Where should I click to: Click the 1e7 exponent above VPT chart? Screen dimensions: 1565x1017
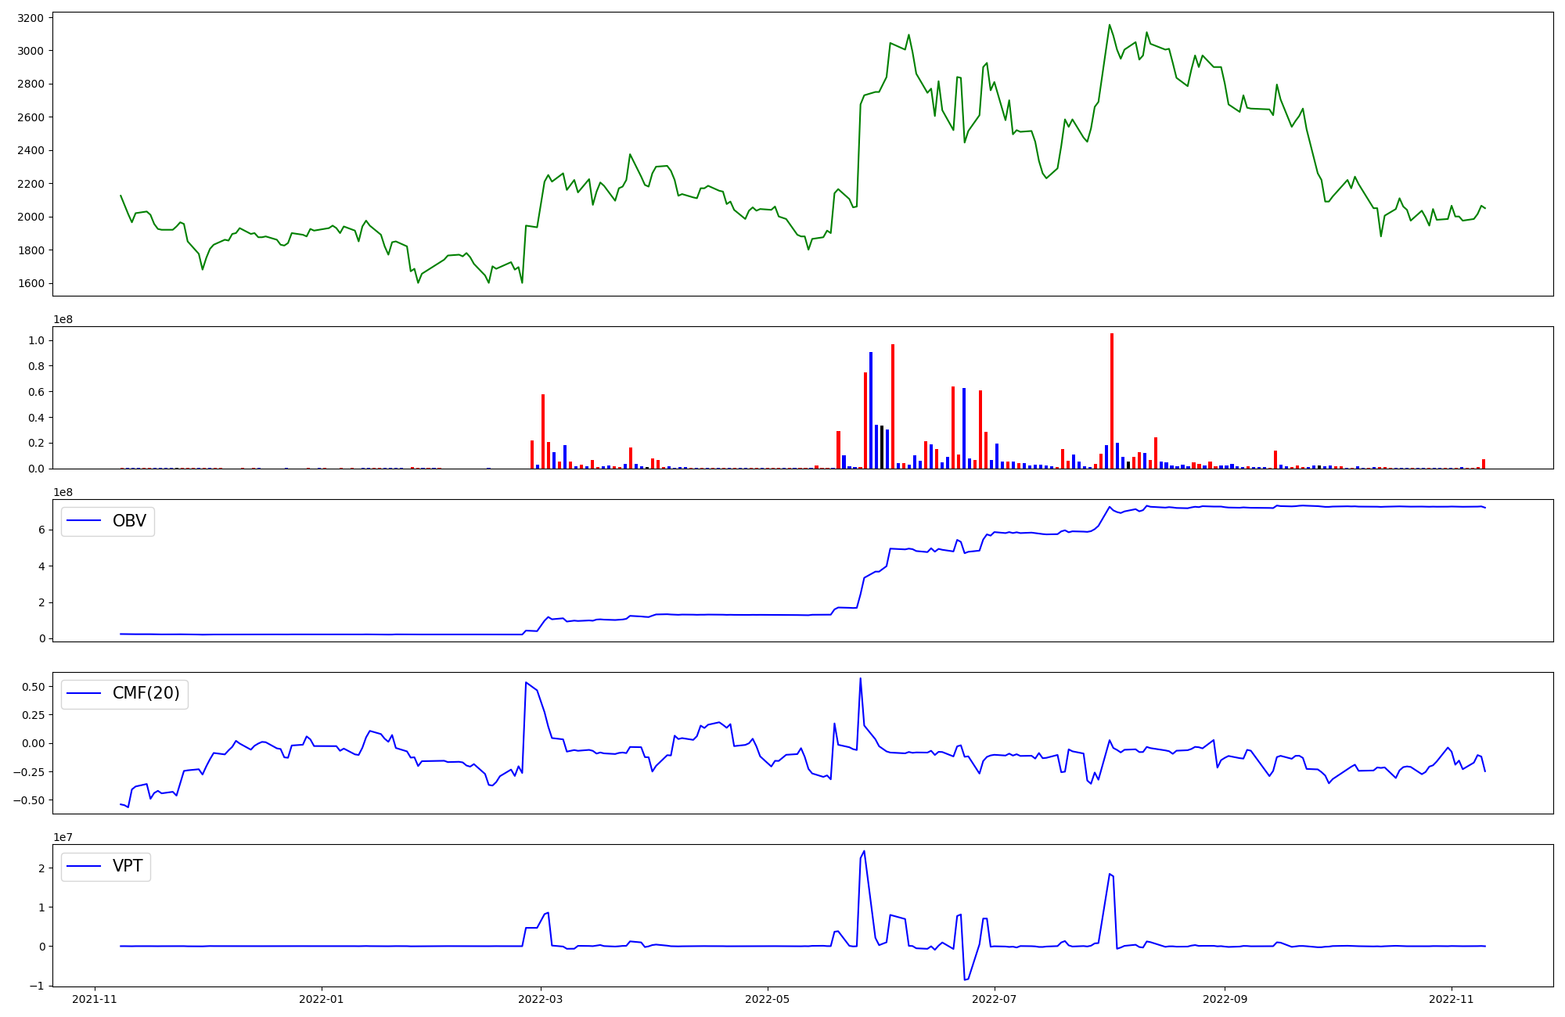pos(63,837)
